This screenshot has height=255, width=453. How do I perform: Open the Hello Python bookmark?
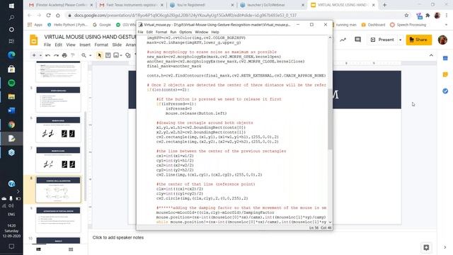67,25
